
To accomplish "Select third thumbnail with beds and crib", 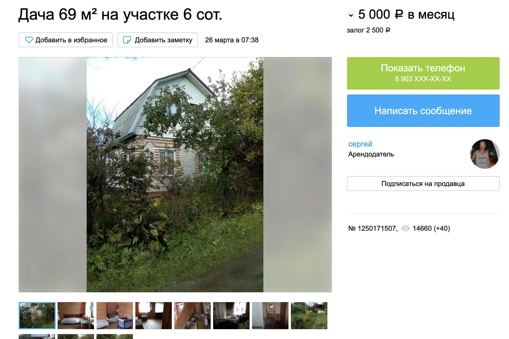I will coord(115,315).
